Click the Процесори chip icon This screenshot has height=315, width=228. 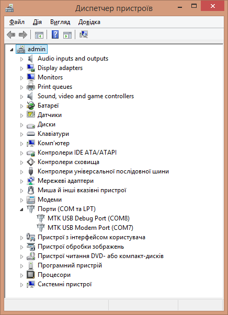click(x=31, y=275)
